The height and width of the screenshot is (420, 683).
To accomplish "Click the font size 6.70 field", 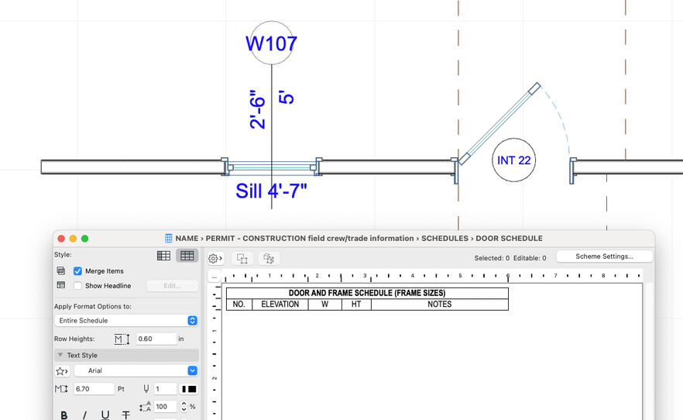I will [x=94, y=389].
